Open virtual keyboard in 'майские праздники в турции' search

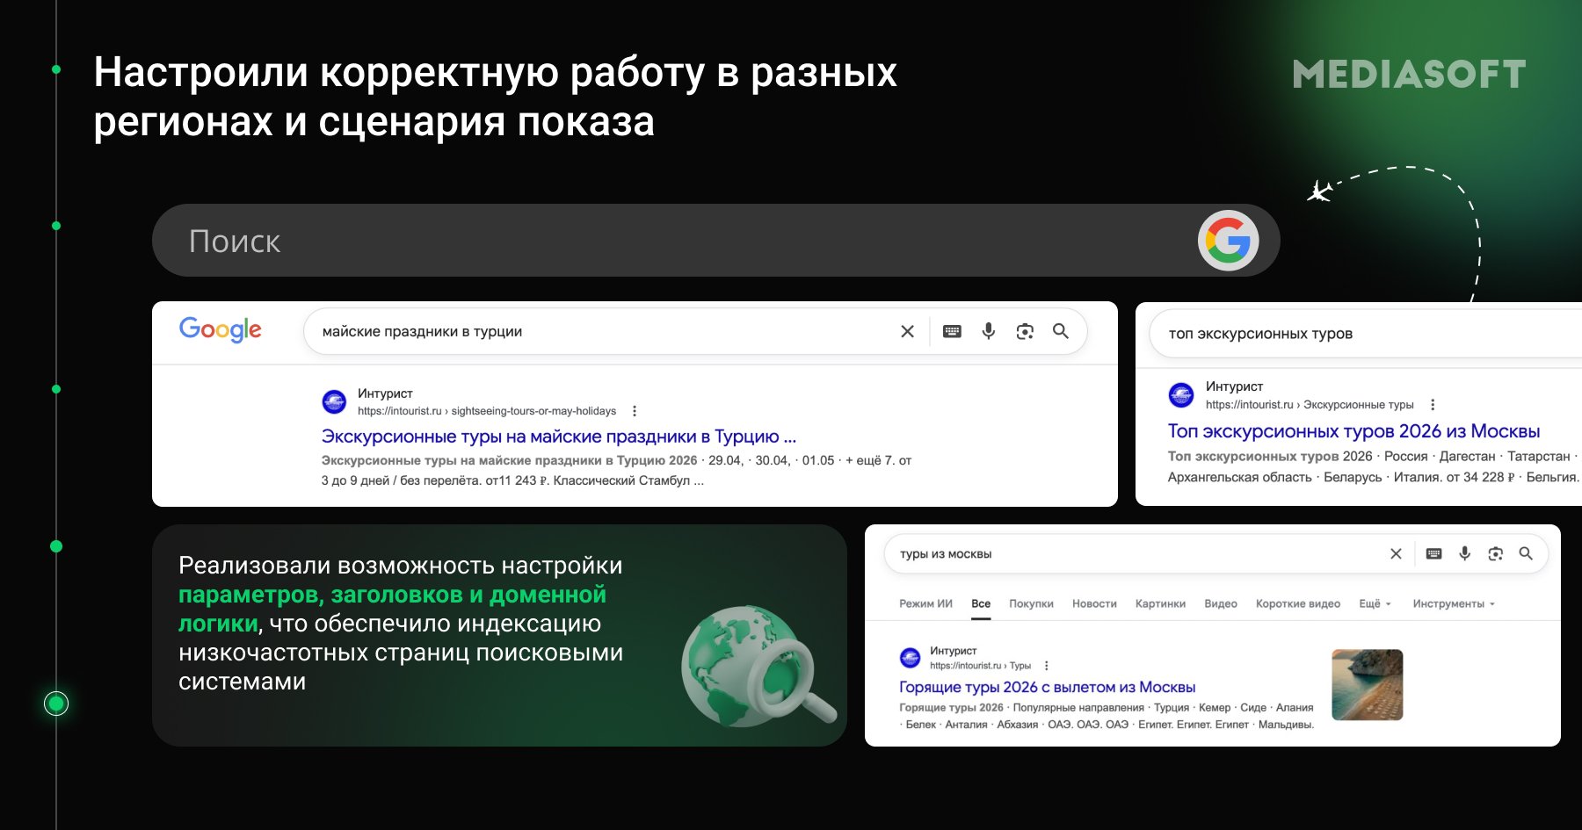pyautogui.click(x=952, y=331)
